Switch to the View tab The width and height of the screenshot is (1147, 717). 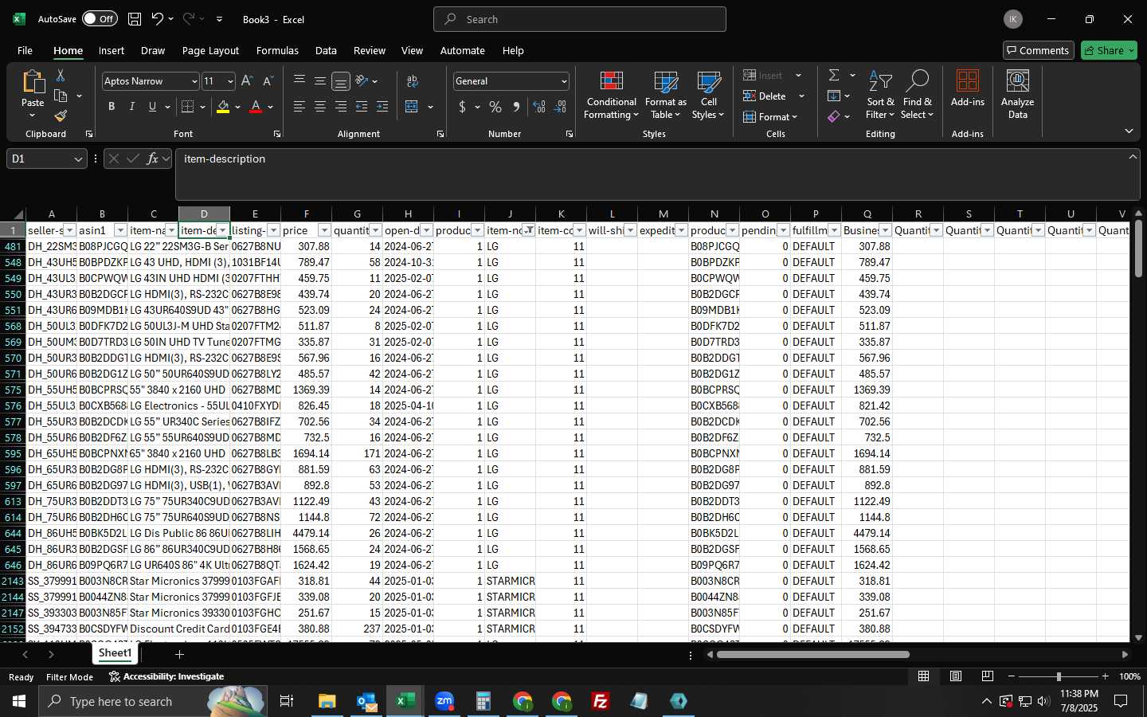coord(412,50)
